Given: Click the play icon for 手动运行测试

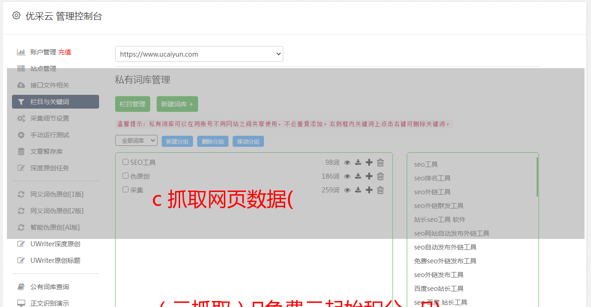Looking at the screenshot, I should [x=21, y=135].
